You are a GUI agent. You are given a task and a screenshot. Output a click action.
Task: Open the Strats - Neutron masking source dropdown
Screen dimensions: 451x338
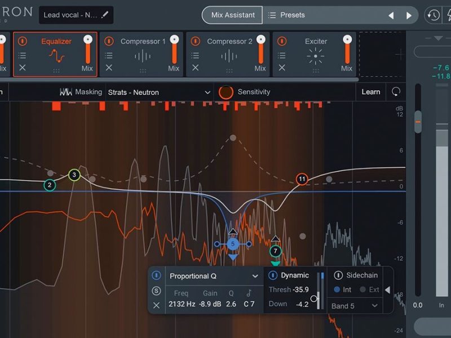159,92
